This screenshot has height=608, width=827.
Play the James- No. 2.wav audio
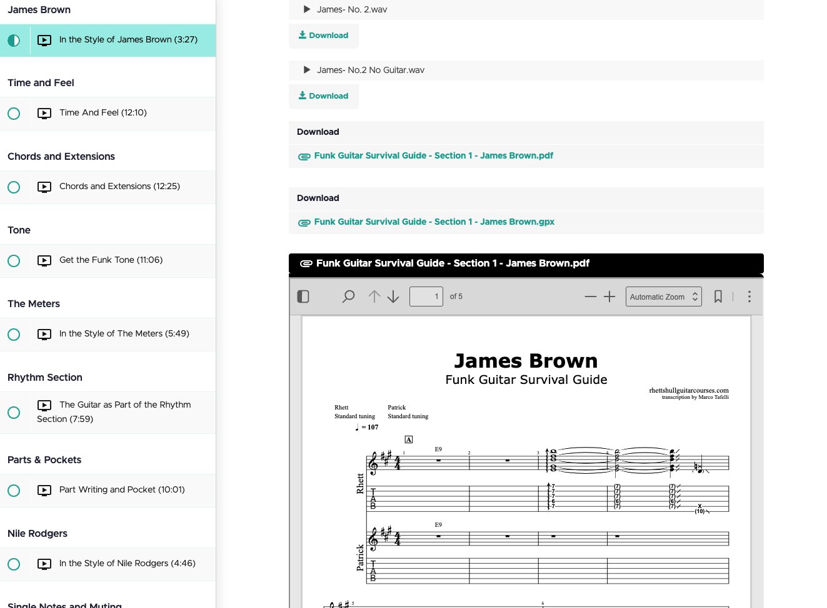point(307,9)
